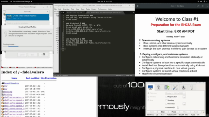This screenshot has width=209, height=117.
Task: Click the folder icon beside rhel-7-server-extras
Action: [3, 97]
